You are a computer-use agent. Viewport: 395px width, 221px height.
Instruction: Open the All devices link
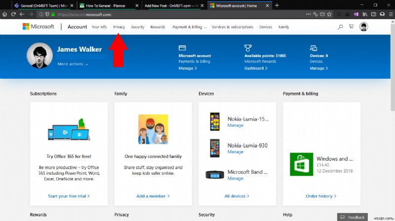click(237, 196)
